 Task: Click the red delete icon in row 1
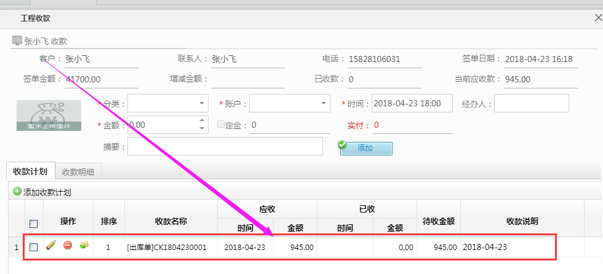pos(68,246)
